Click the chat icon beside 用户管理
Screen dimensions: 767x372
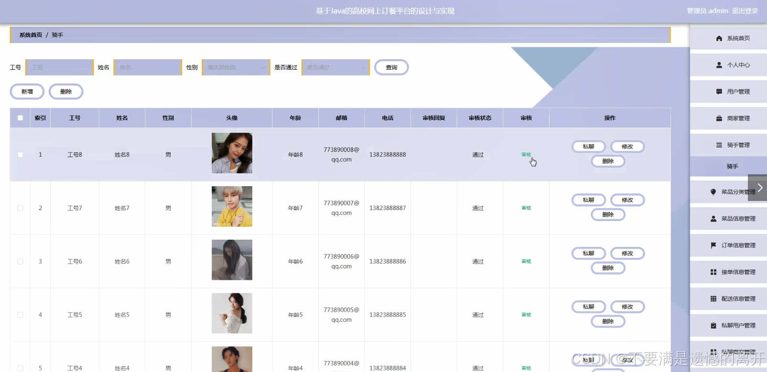(719, 92)
